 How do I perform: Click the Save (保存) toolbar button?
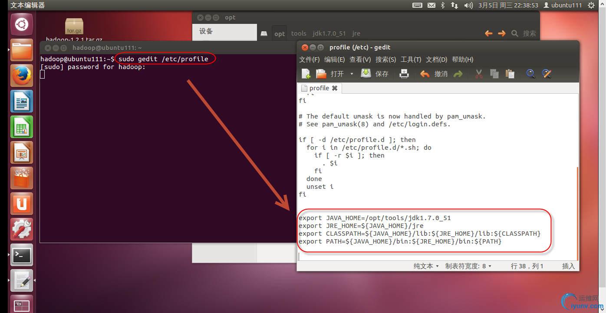click(x=375, y=74)
